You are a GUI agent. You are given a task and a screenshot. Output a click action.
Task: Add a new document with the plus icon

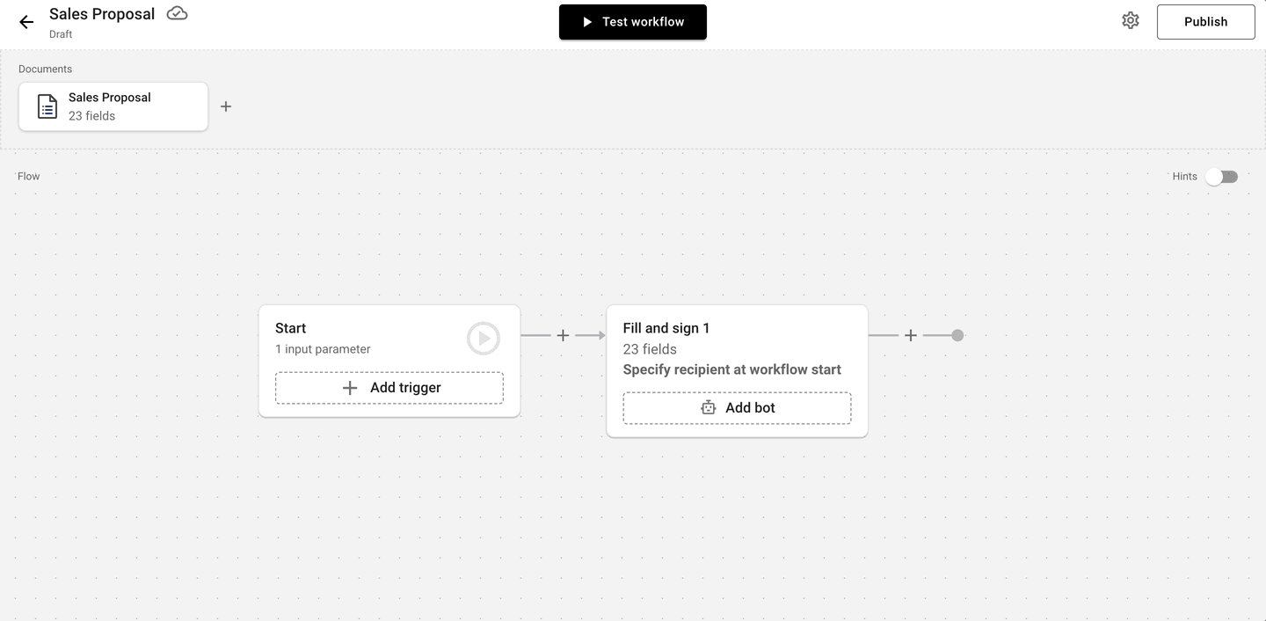point(226,106)
